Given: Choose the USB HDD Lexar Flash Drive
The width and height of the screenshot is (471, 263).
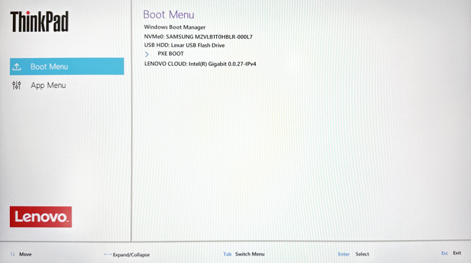Looking at the screenshot, I should (x=184, y=45).
